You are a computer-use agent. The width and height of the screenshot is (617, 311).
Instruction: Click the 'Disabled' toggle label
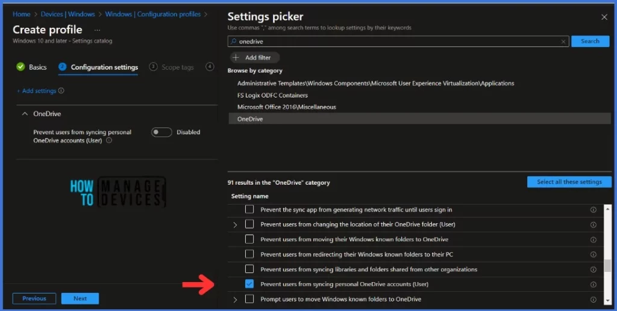[x=188, y=132]
